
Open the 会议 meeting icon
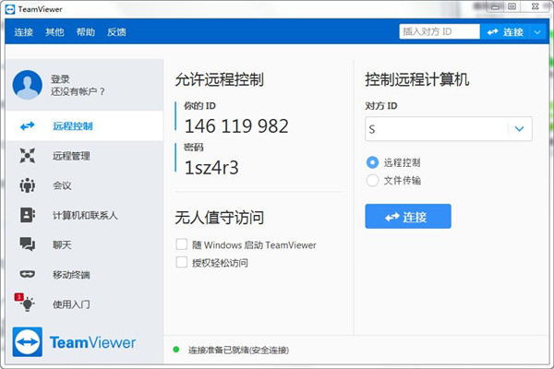[27, 185]
